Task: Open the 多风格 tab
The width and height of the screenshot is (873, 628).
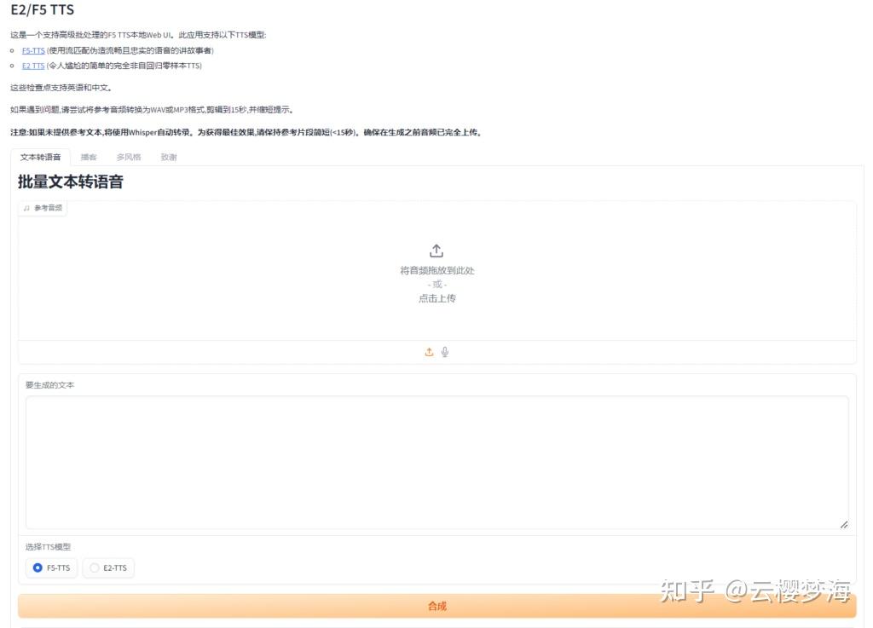Action: coord(128,157)
